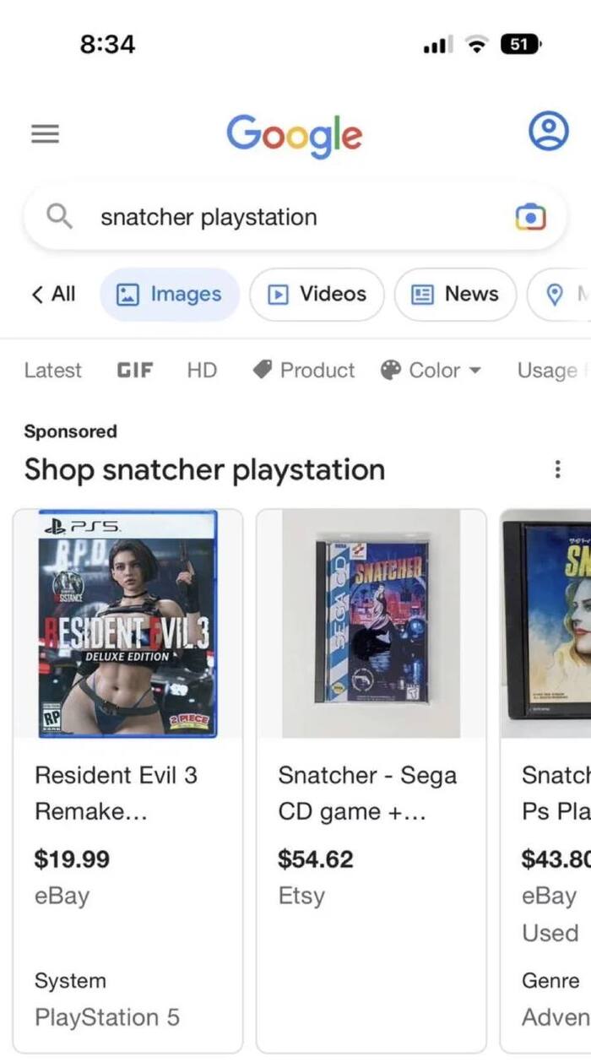Check the battery status indicator
The height and width of the screenshot is (1062, 591).
(x=521, y=44)
